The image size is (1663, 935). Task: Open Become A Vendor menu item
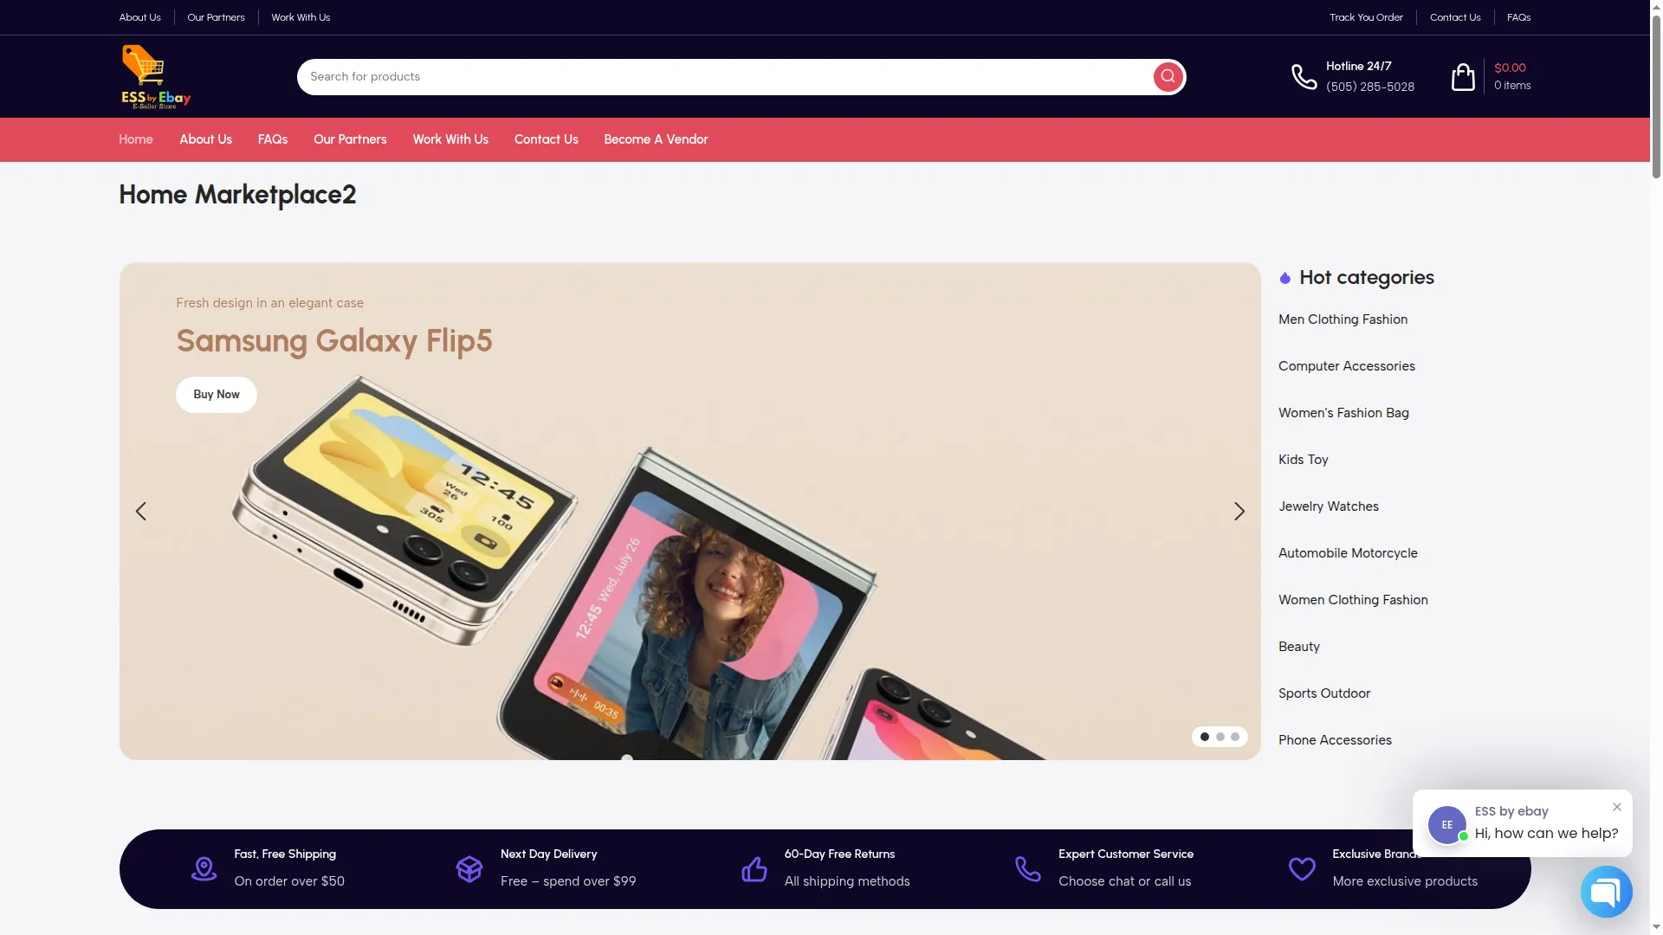tap(656, 139)
